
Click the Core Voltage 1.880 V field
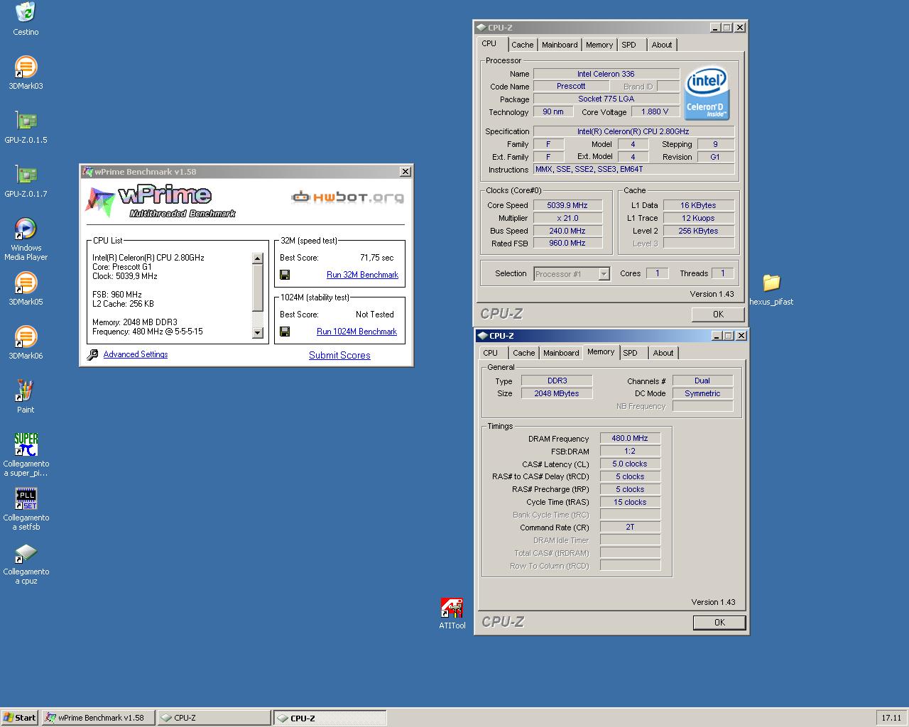[x=655, y=111]
